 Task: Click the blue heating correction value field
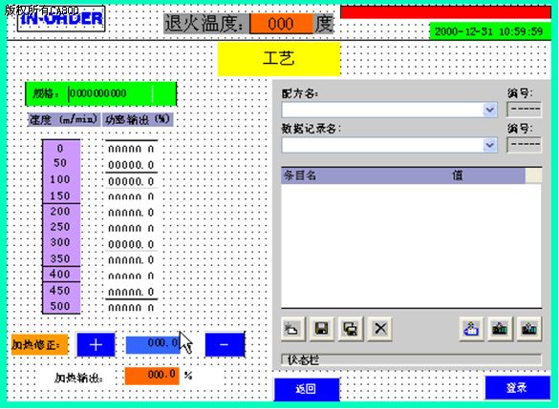pos(153,343)
